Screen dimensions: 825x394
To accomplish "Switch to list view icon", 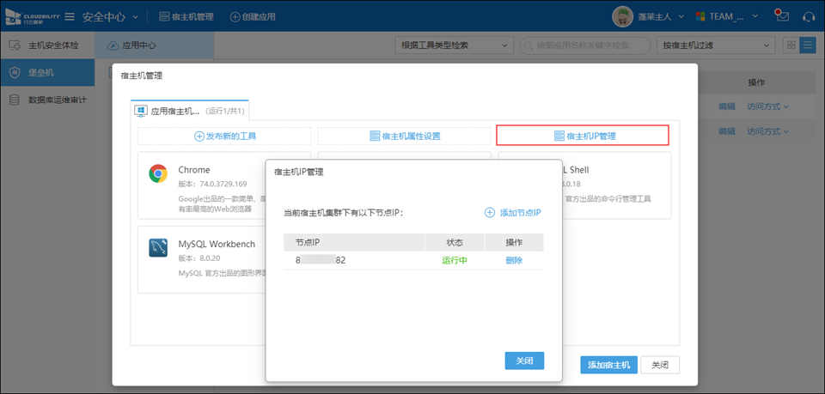I will 807,45.
